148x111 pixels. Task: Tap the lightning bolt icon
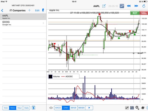pos(43,10)
